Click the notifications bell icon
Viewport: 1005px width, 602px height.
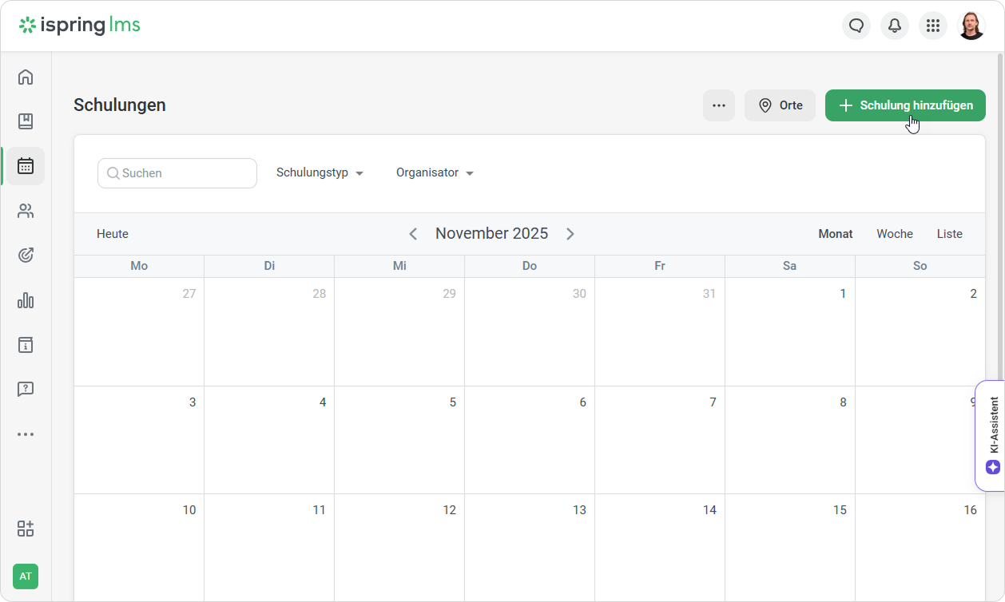(x=895, y=26)
